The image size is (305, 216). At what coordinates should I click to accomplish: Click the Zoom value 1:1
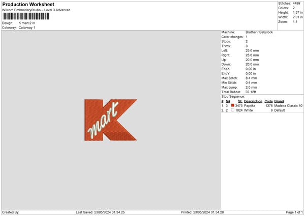(x=295, y=21)
